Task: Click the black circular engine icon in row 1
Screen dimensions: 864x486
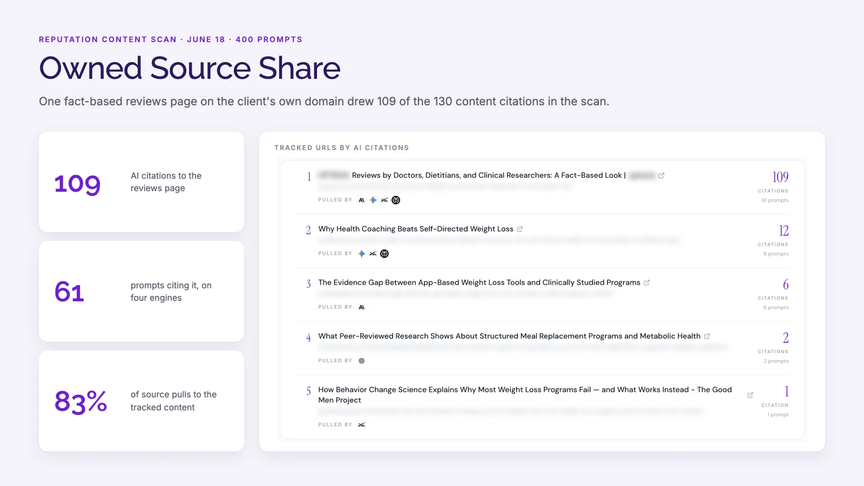Action: [396, 200]
